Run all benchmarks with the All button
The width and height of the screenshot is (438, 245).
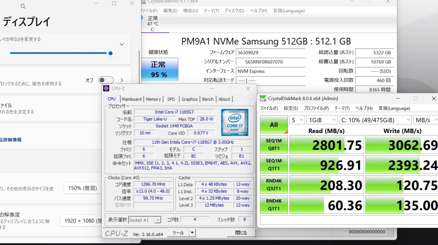point(274,125)
